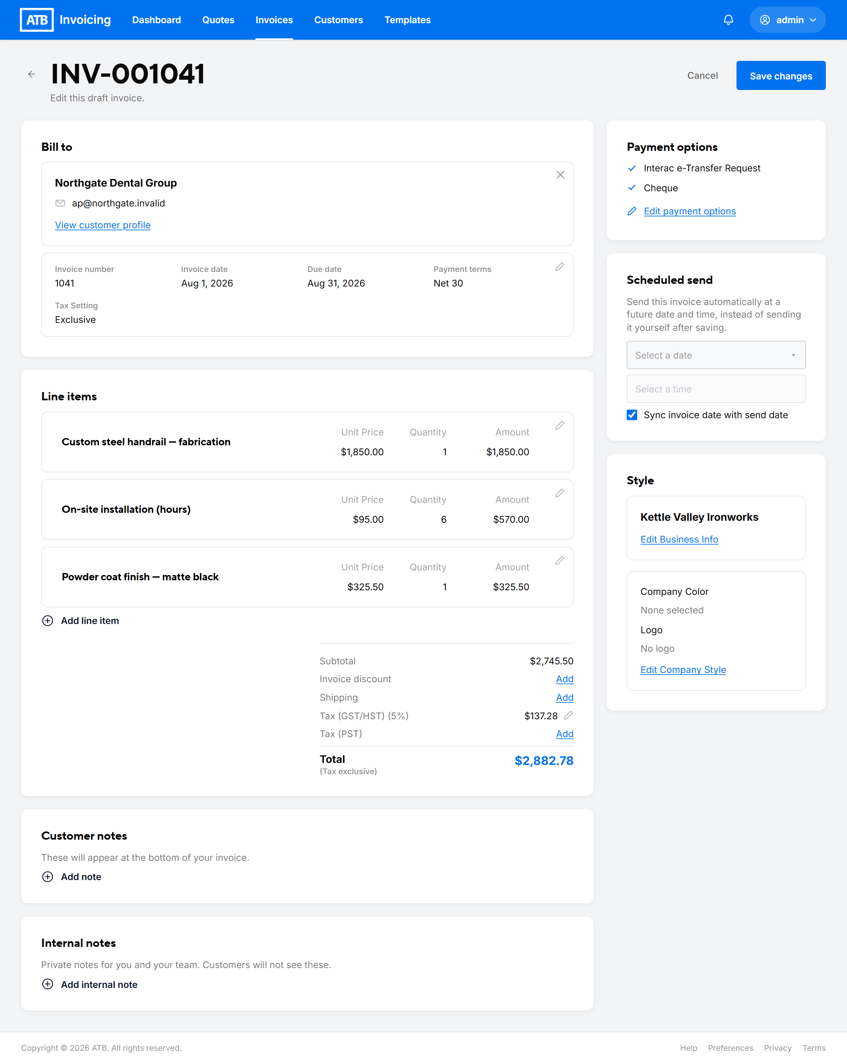Open Edit Business Info link

tap(679, 539)
